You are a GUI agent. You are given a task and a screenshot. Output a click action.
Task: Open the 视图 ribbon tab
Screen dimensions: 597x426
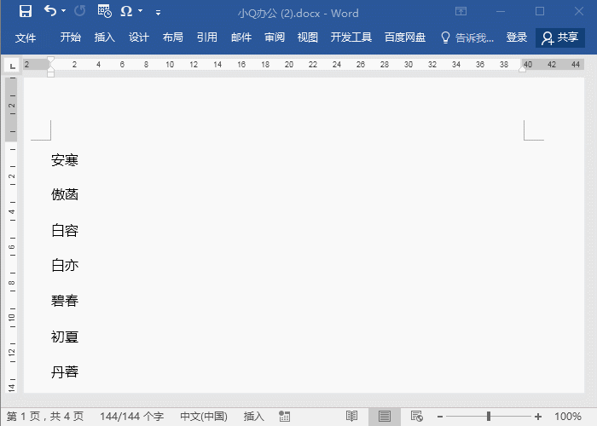click(308, 37)
